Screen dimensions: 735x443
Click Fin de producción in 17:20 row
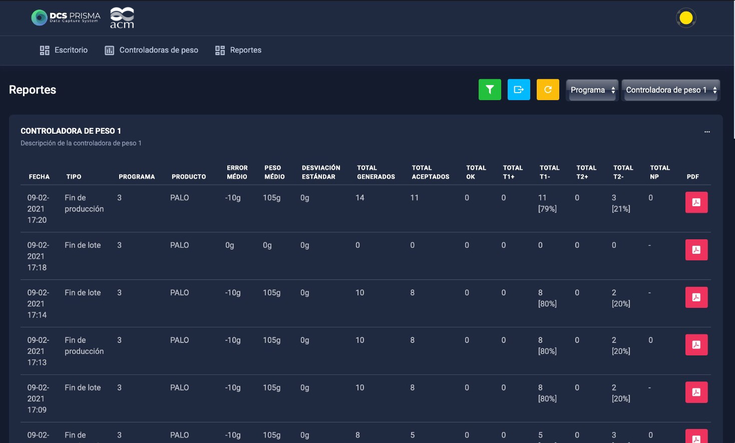pos(84,203)
